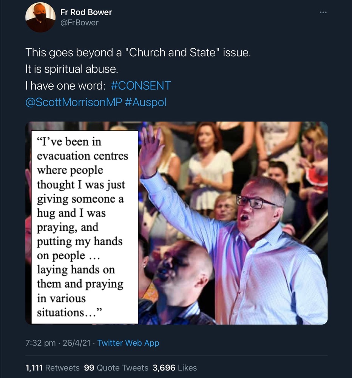
Task: Open the Fr Rod Bower display name
Action: point(86,12)
